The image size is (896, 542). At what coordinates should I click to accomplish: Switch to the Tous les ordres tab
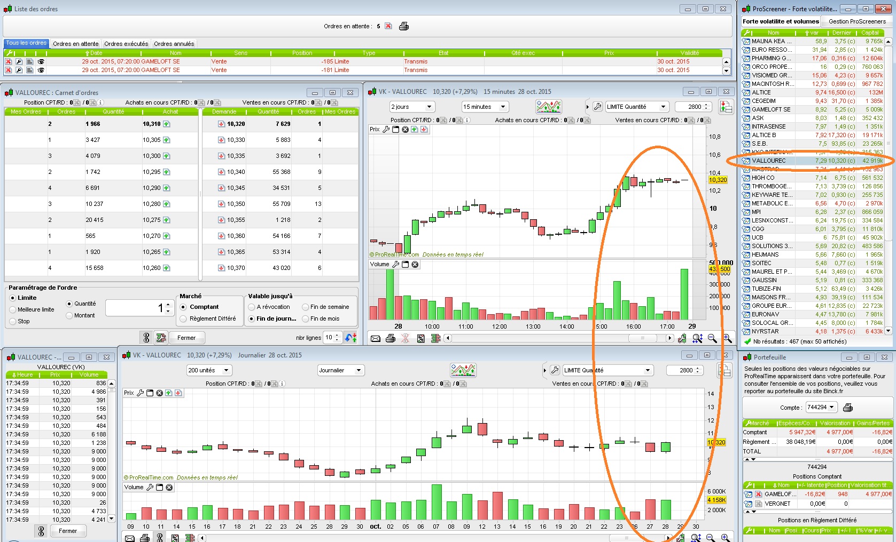point(27,43)
